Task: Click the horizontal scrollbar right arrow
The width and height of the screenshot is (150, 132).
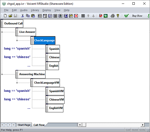Action: [x=143, y=125]
